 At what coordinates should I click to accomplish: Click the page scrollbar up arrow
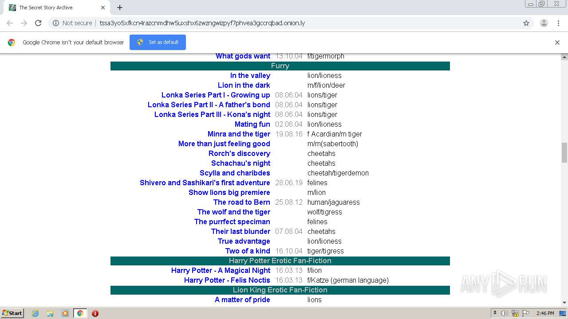pos(564,57)
